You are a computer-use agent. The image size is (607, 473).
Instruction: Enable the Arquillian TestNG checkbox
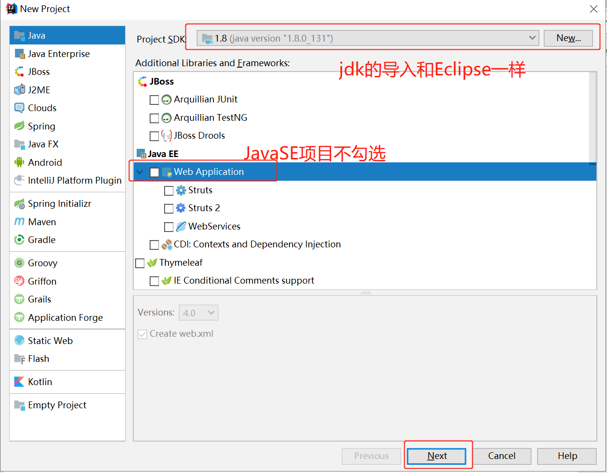154,118
